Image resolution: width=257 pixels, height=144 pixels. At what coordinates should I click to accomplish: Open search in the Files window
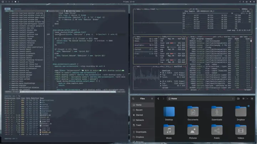(133, 98)
